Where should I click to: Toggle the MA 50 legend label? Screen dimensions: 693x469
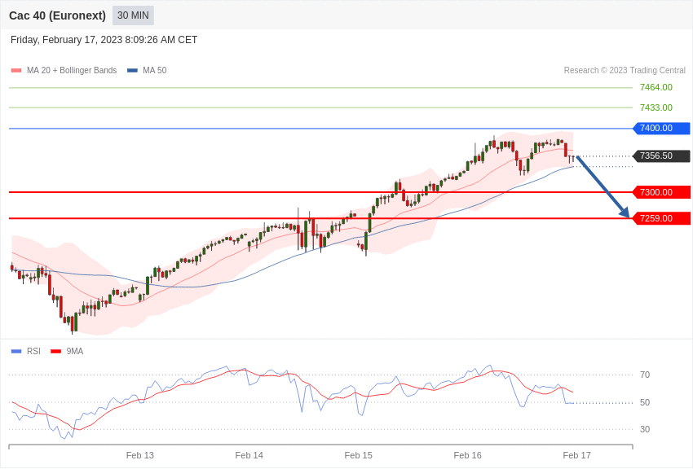pyautogui.click(x=155, y=71)
